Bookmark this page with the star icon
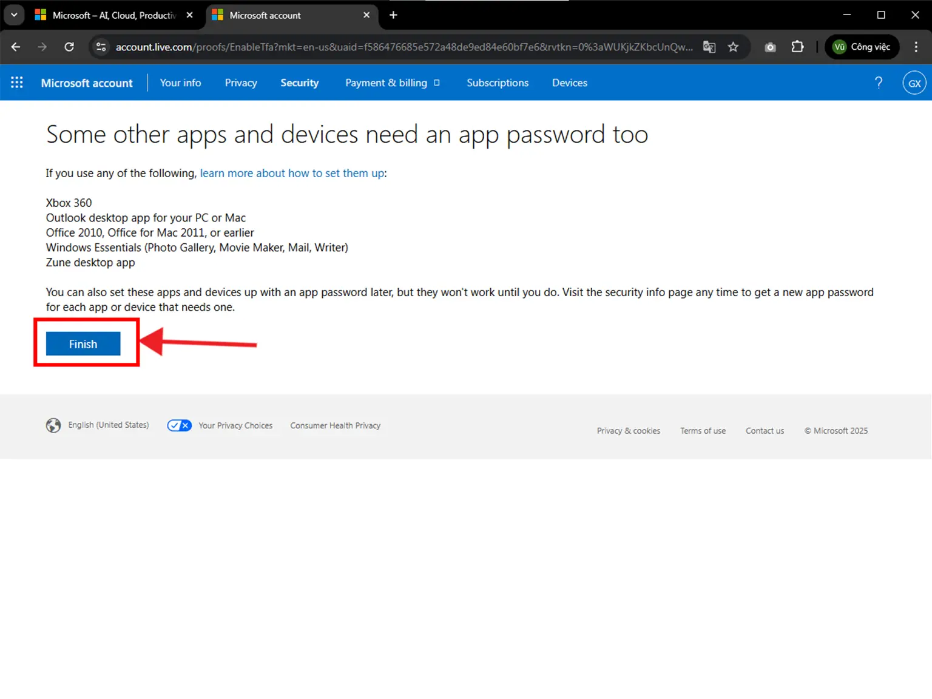932x699 pixels. (x=733, y=47)
